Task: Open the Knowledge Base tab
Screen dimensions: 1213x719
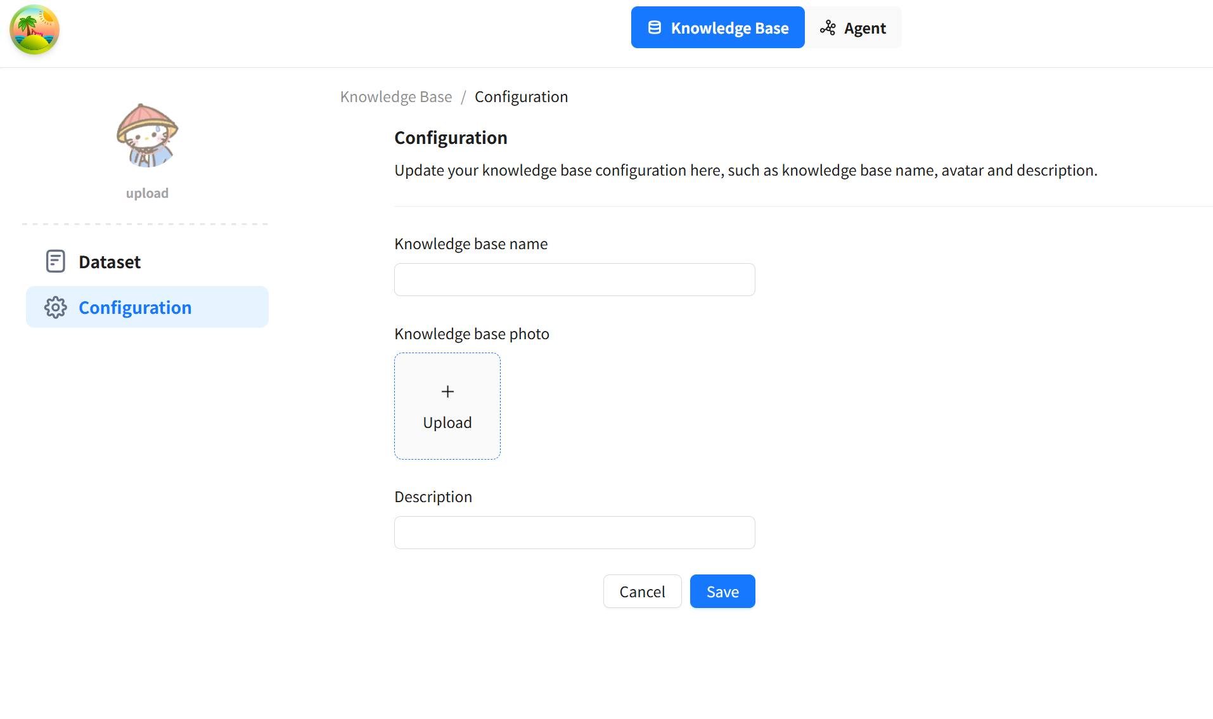Action: (717, 28)
